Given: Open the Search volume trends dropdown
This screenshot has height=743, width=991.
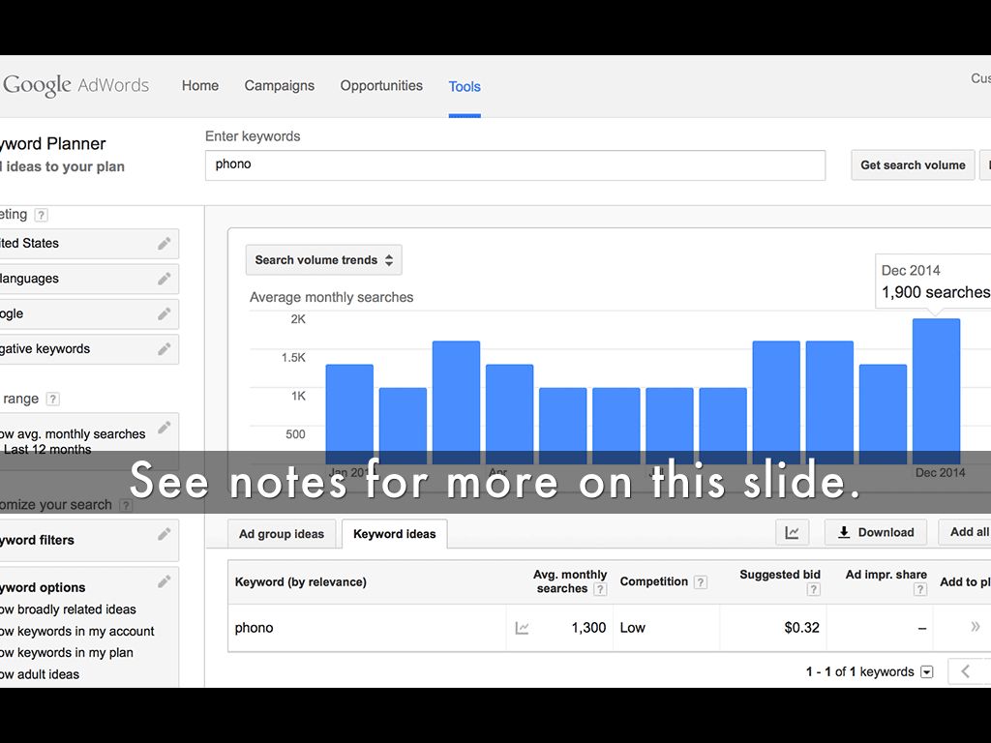Looking at the screenshot, I should (323, 260).
